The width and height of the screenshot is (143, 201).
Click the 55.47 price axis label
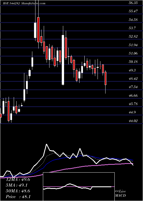point(133,11)
